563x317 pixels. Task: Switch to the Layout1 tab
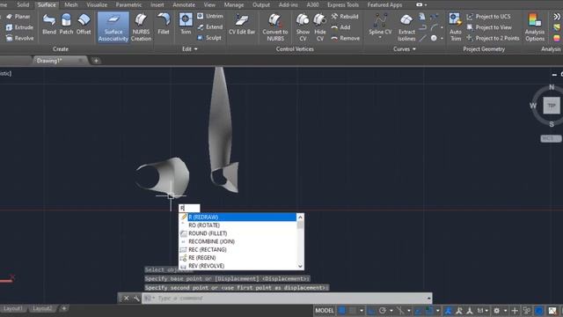tap(13, 308)
